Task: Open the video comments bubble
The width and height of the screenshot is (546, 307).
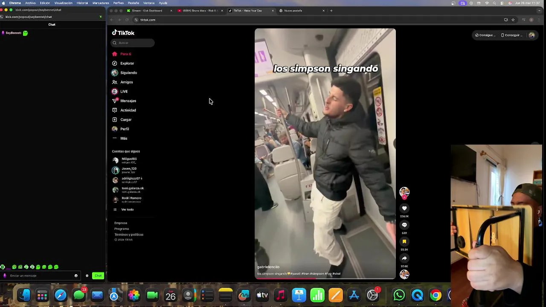Action: [x=404, y=225]
